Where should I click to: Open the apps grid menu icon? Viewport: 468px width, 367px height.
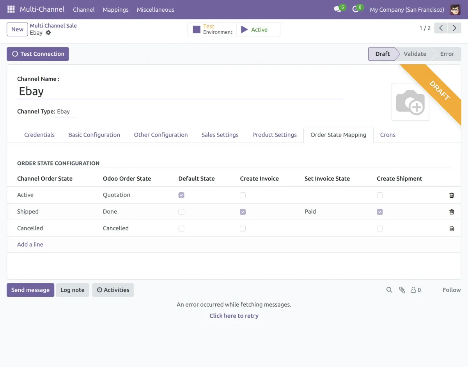coord(11,9)
